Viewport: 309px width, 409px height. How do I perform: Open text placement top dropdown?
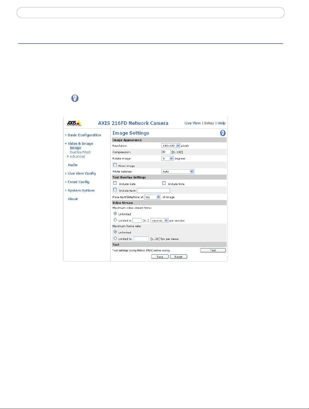(153, 197)
